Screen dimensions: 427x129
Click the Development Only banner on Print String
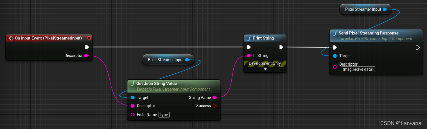point(265,63)
